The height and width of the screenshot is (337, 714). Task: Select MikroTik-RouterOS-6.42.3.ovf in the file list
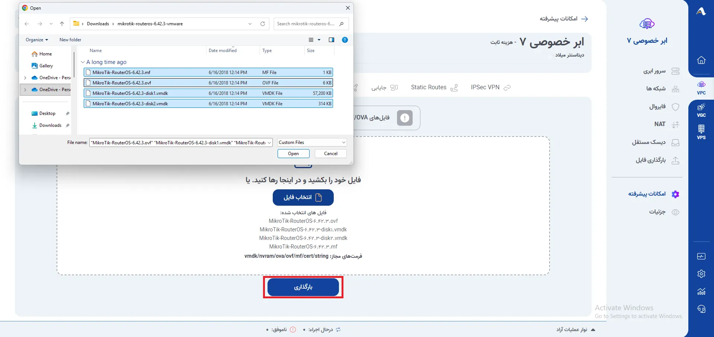(x=208, y=83)
